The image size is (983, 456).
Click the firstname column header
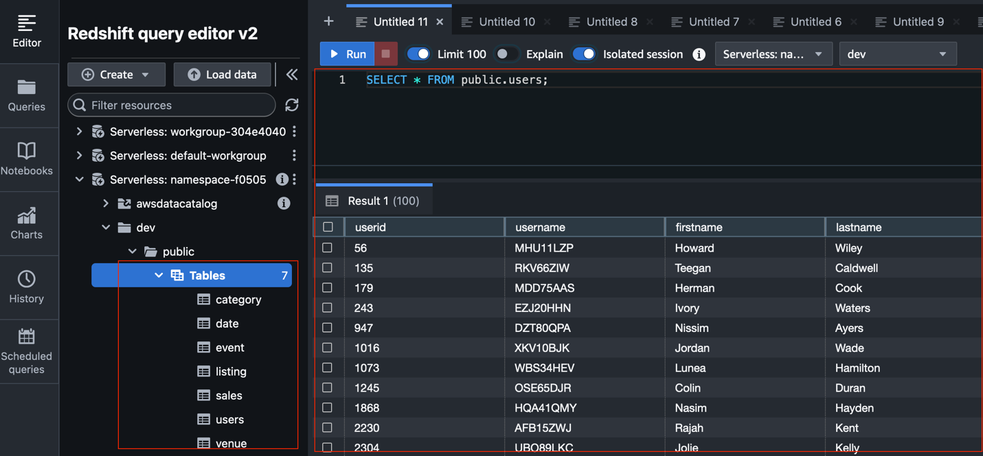(x=745, y=227)
